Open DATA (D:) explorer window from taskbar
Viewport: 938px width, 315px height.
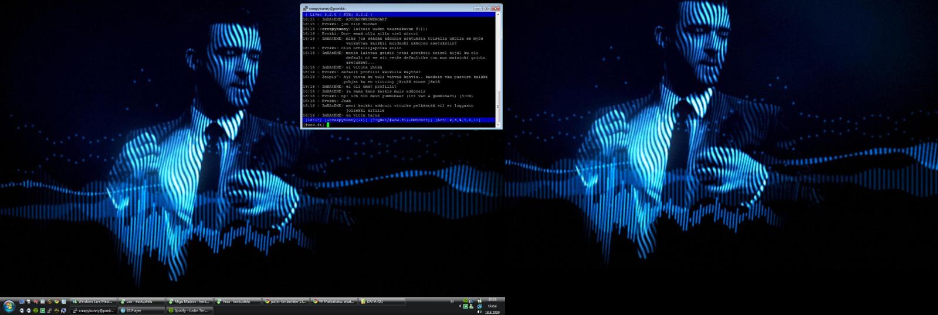coord(382,302)
